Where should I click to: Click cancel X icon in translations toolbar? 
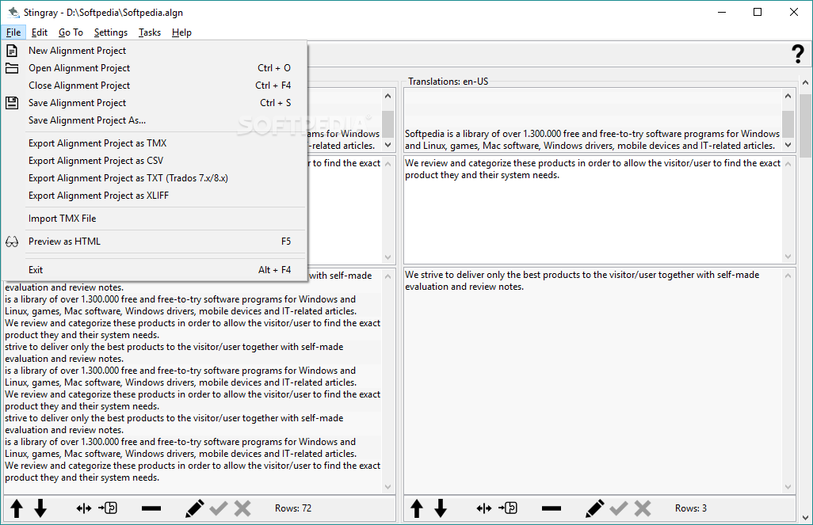pos(643,508)
